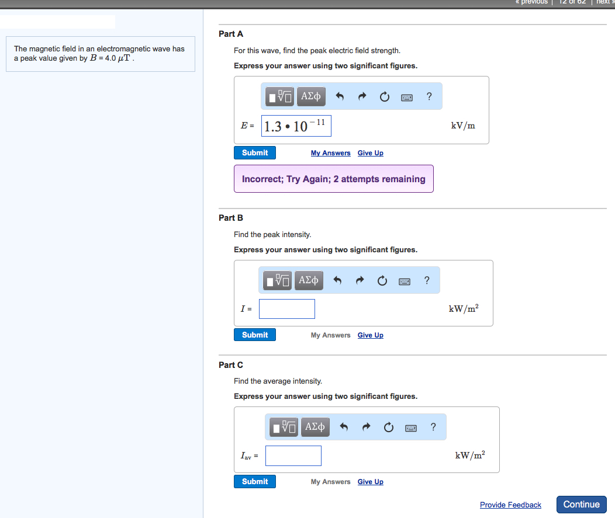Click the I peak intensity input field
Viewport: 615px width, 518px height.
(287, 309)
